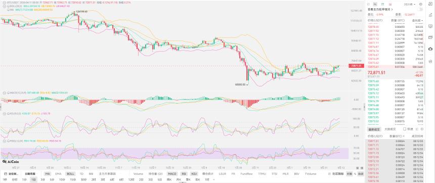Open the 定位到 locate button
The height and width of the screenshot is (183, 435).
(11, 173)
